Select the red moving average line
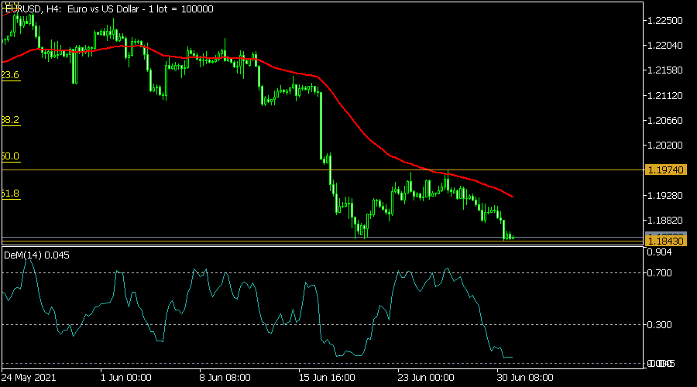697x387 pixels. click(x=350, y=115)
